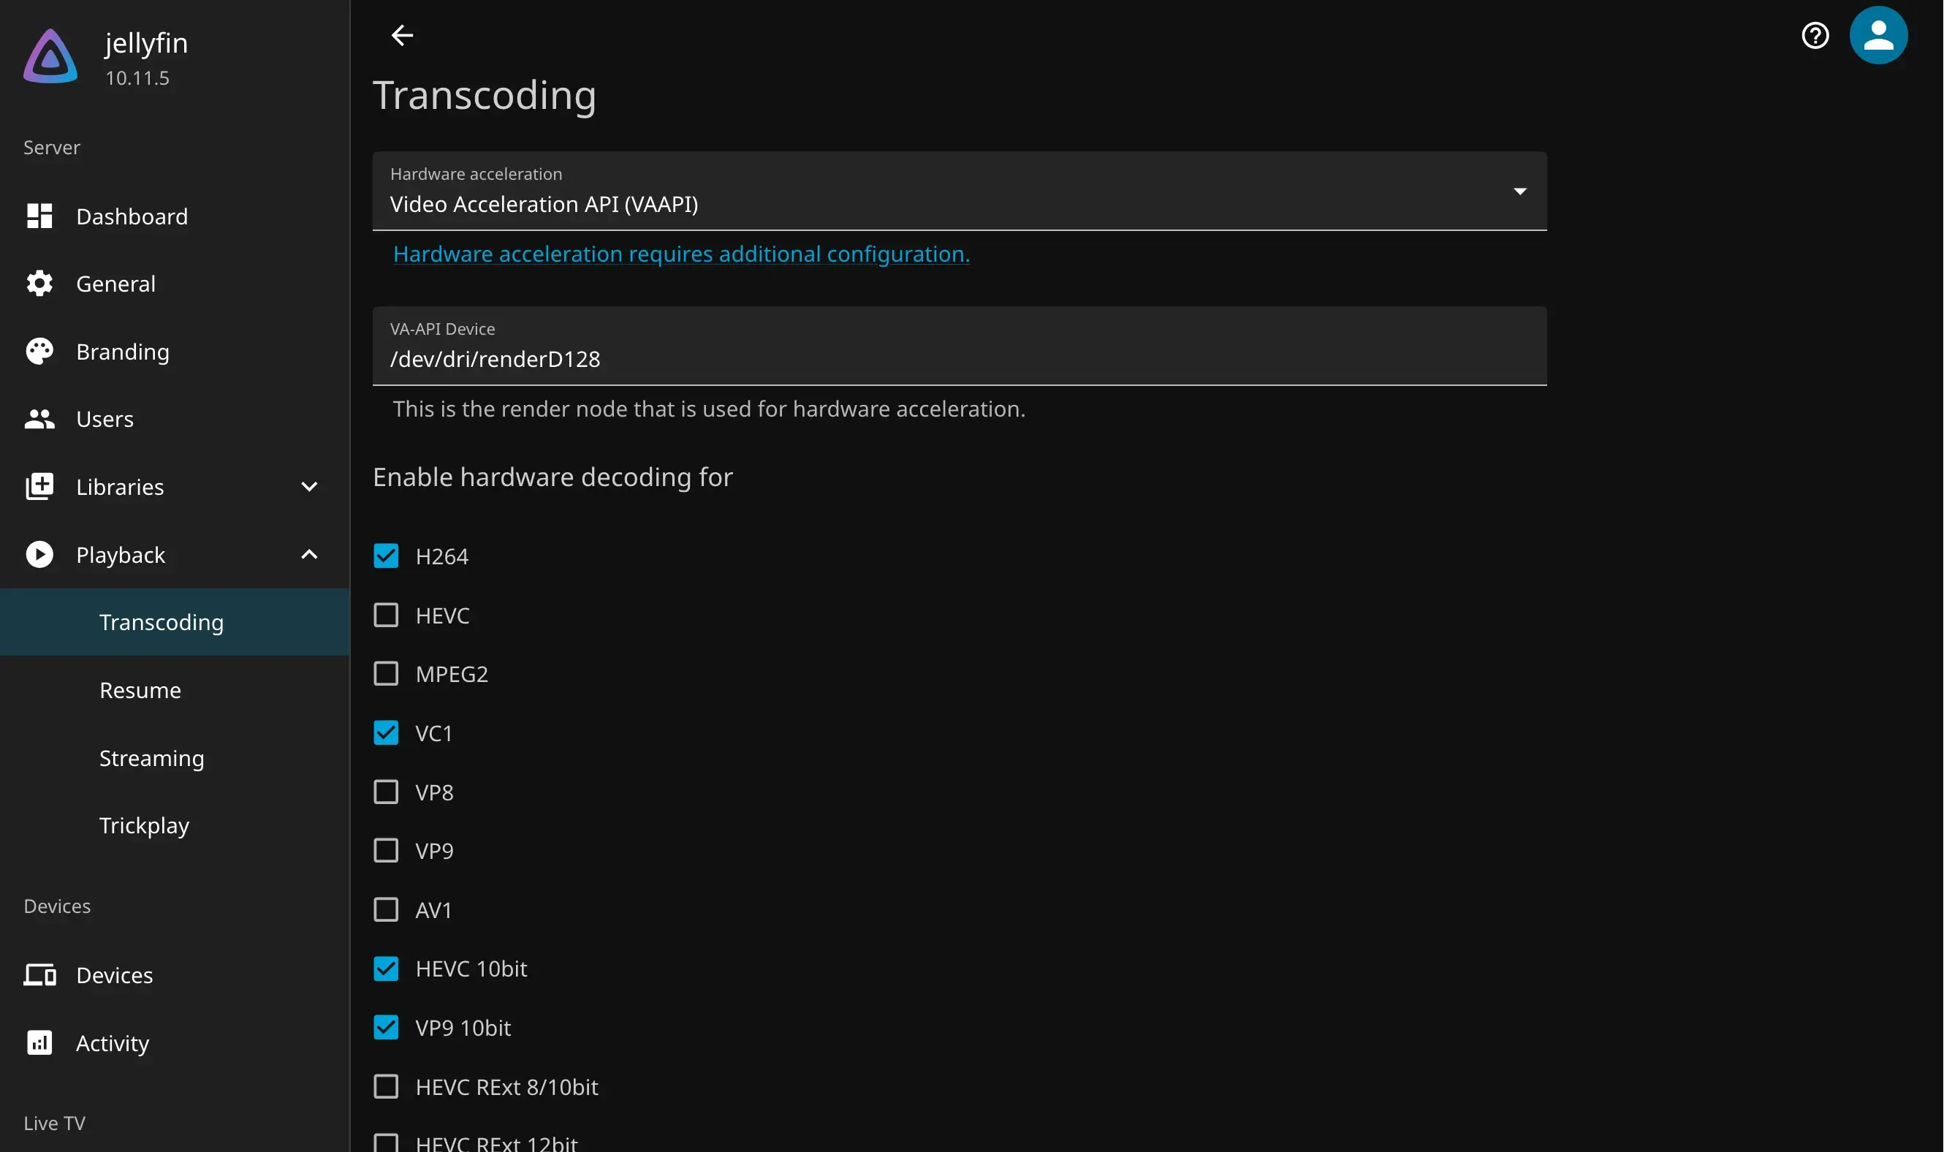Open Devices via the screens icon
1944x1152 pixels.
tap(39, 975)
